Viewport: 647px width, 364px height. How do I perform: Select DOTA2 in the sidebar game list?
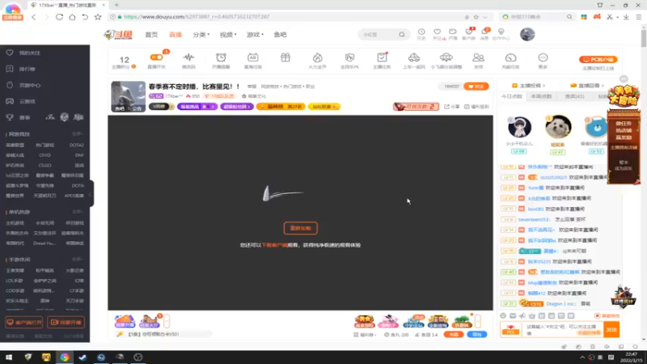click(x=76, y=146)
